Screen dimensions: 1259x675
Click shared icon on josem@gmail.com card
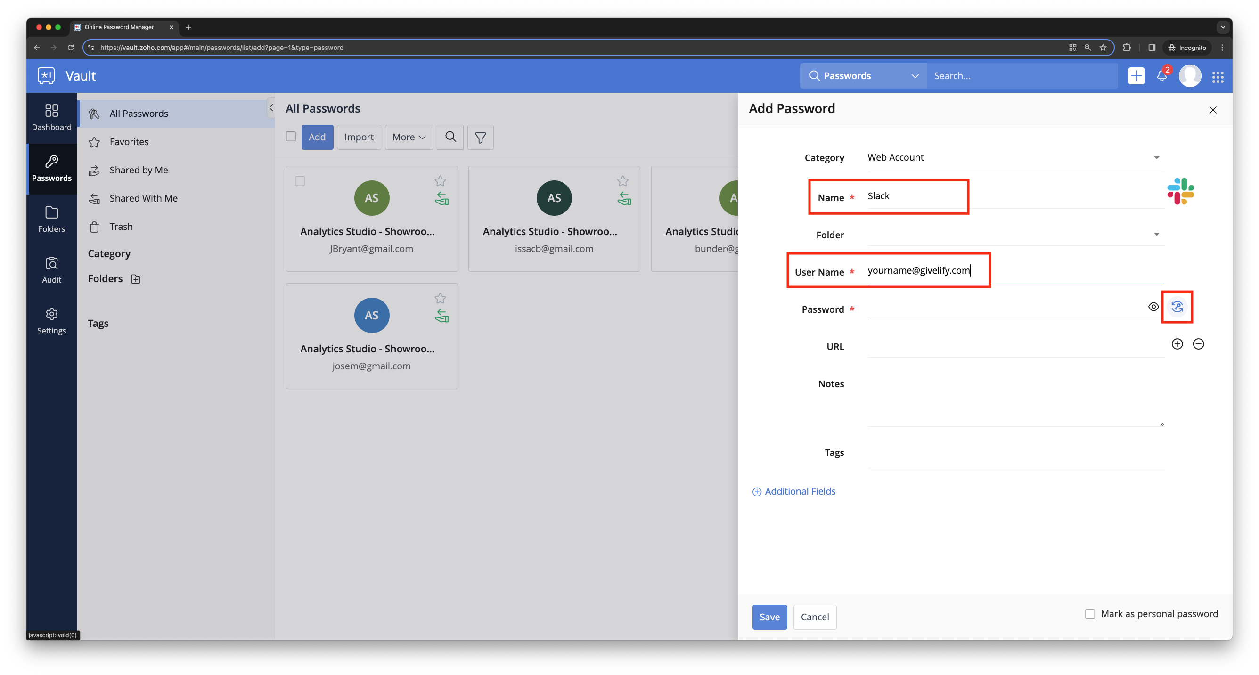point(441,316)
